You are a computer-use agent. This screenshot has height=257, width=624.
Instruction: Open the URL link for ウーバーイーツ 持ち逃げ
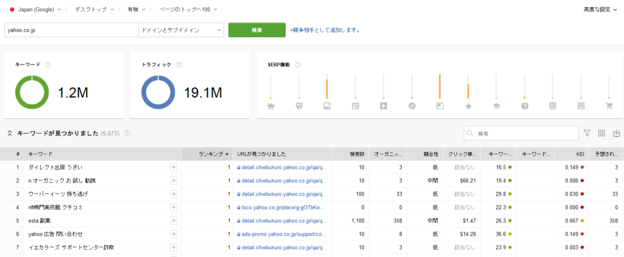[284, 194]
